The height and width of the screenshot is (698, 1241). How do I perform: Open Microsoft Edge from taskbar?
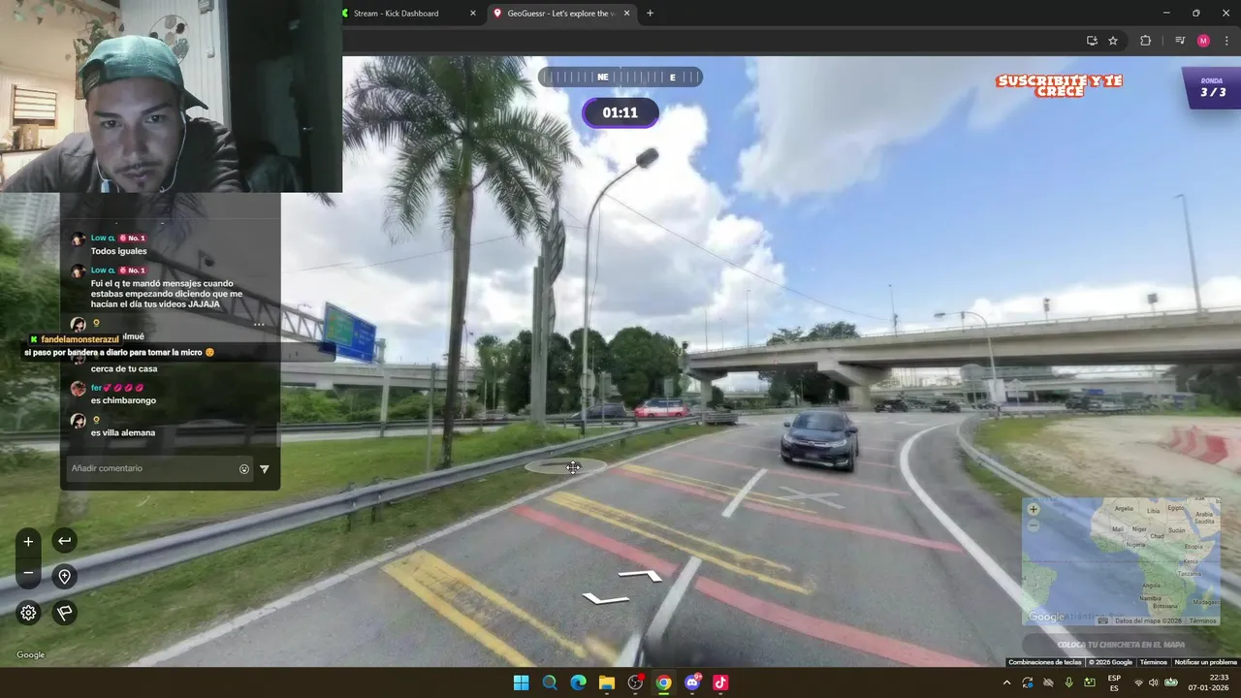coord(578,682)
